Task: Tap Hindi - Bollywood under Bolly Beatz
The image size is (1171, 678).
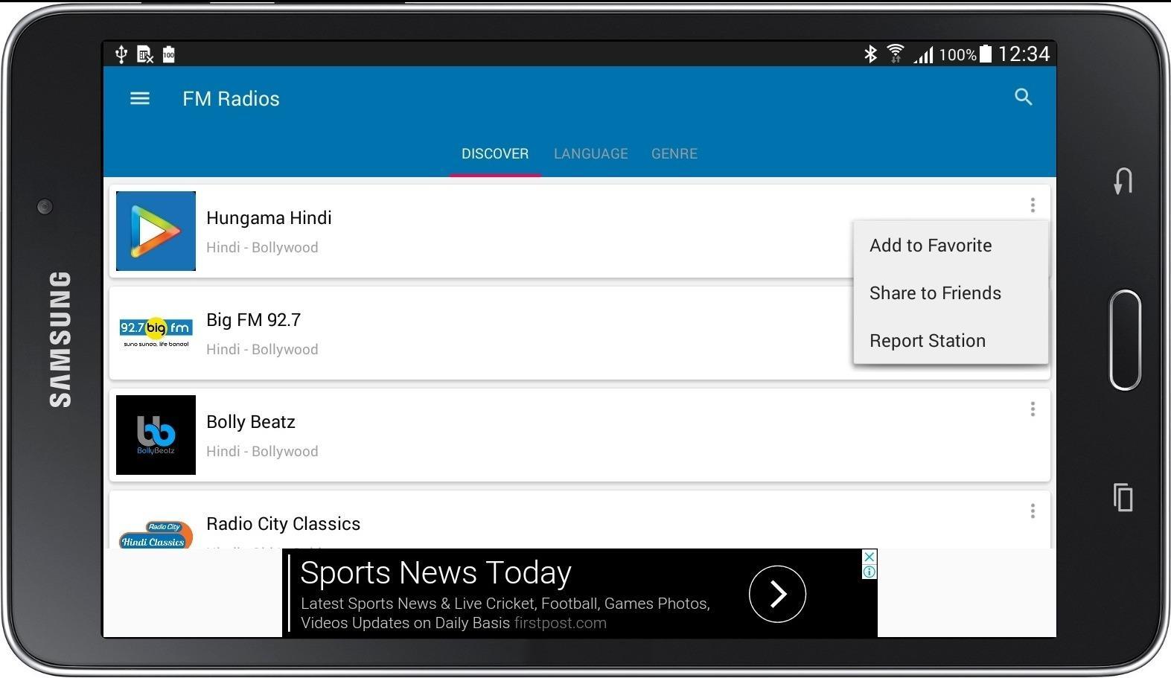Action: click(262, 451)
